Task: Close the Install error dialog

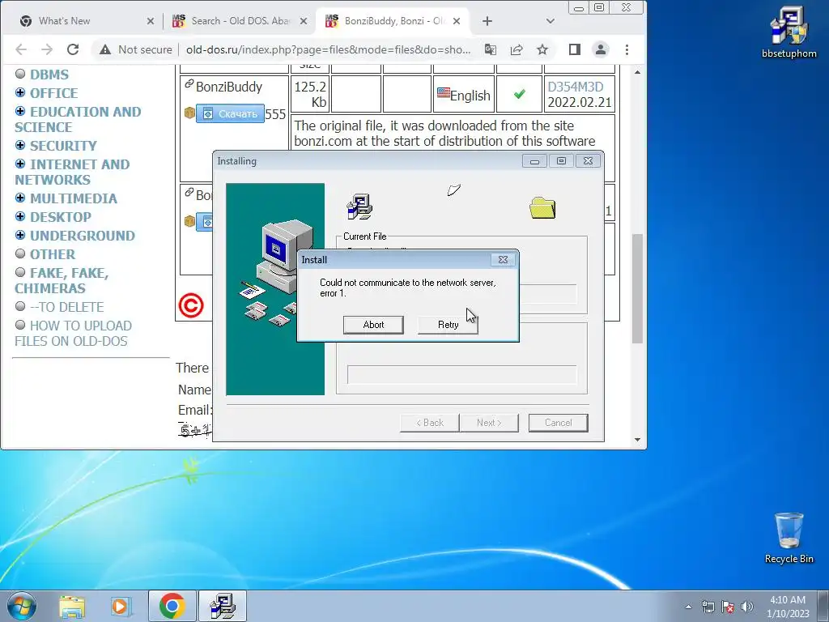Action: pos(503,260)
